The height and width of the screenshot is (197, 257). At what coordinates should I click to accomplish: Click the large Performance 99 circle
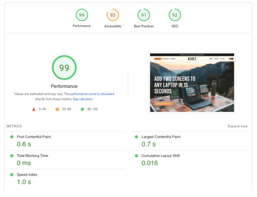[64, 68]
